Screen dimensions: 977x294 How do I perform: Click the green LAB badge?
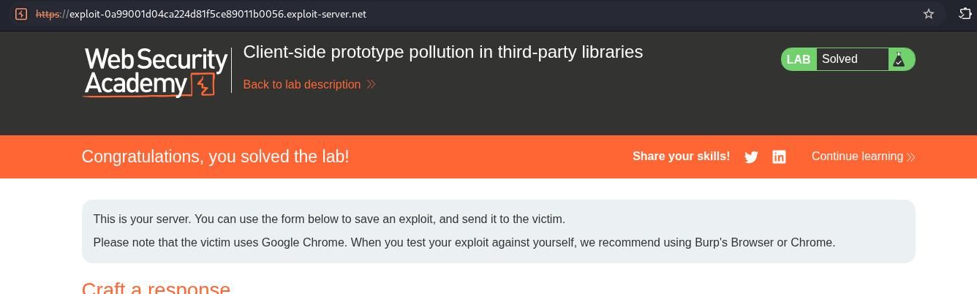click(x=799, y=59)
